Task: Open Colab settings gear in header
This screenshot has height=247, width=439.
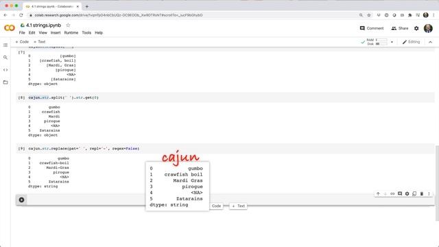Action: click(x=416, y=28)
